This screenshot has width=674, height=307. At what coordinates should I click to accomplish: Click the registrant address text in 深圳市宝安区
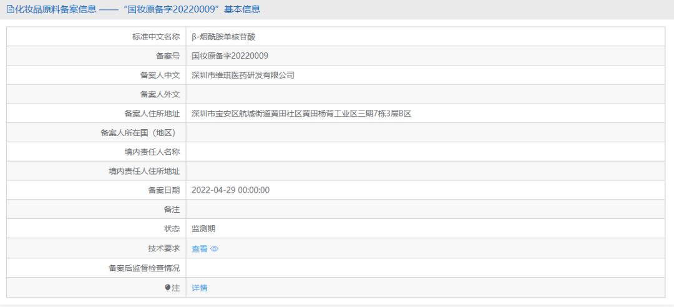[x=301, y=114]
